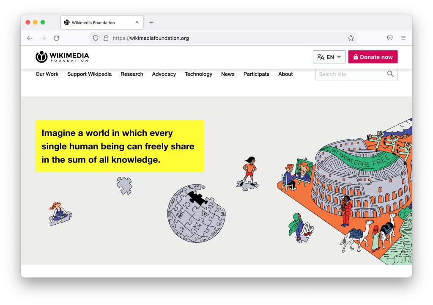433x305 pixels.
Task: Select the Advocacy navigation link
Action: (x=164, y=74)
